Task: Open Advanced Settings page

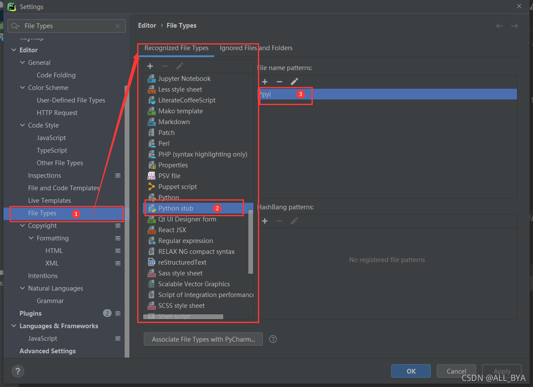Action: pos(48,351)
